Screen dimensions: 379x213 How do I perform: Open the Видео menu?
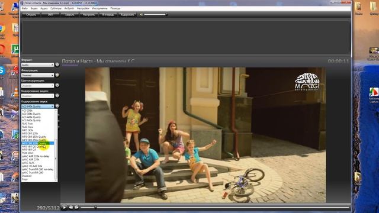coord(34,8)
